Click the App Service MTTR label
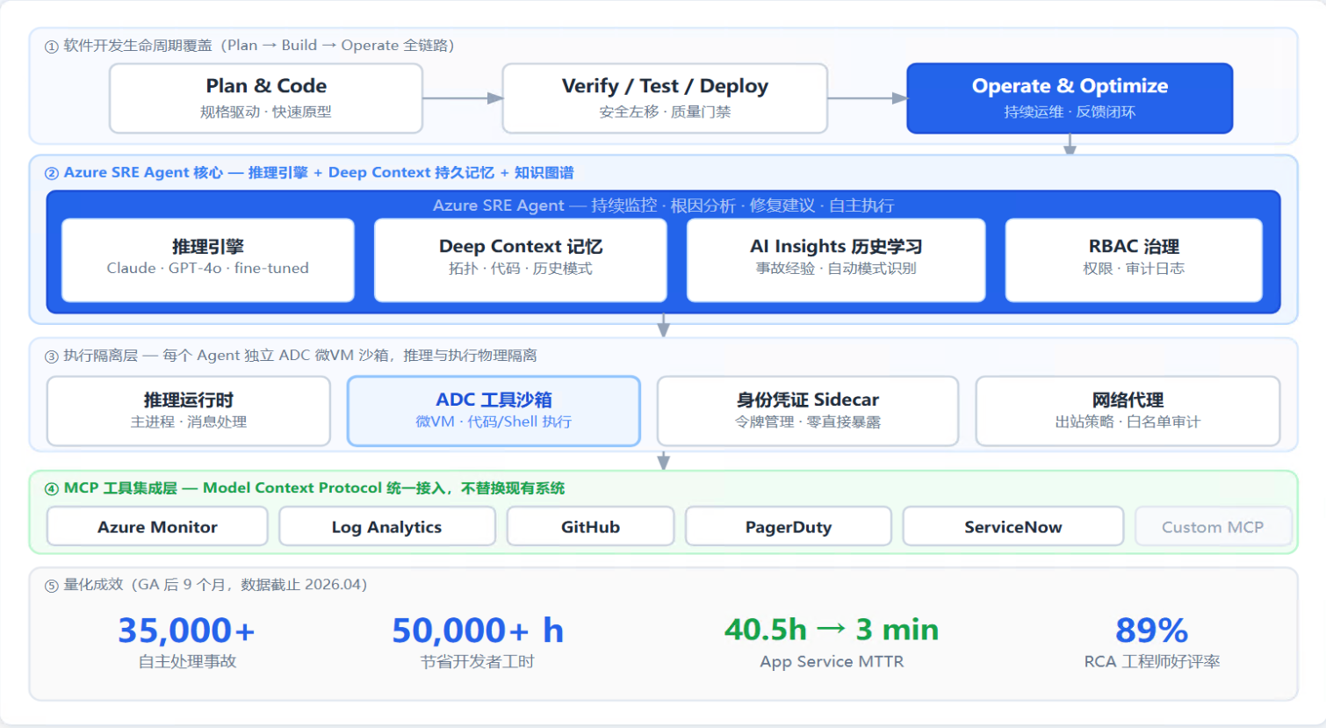The width and height of the screenshot is (1326, 728). click(x=832, y=661)
